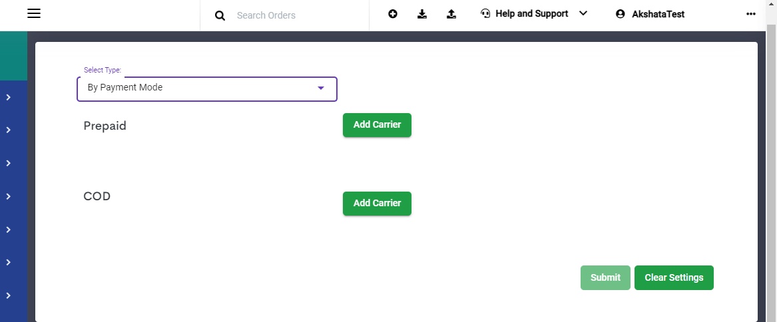Expand the second sidebar chevron item
The width and height of the screenshot is (777, 322).
point(9,130)
